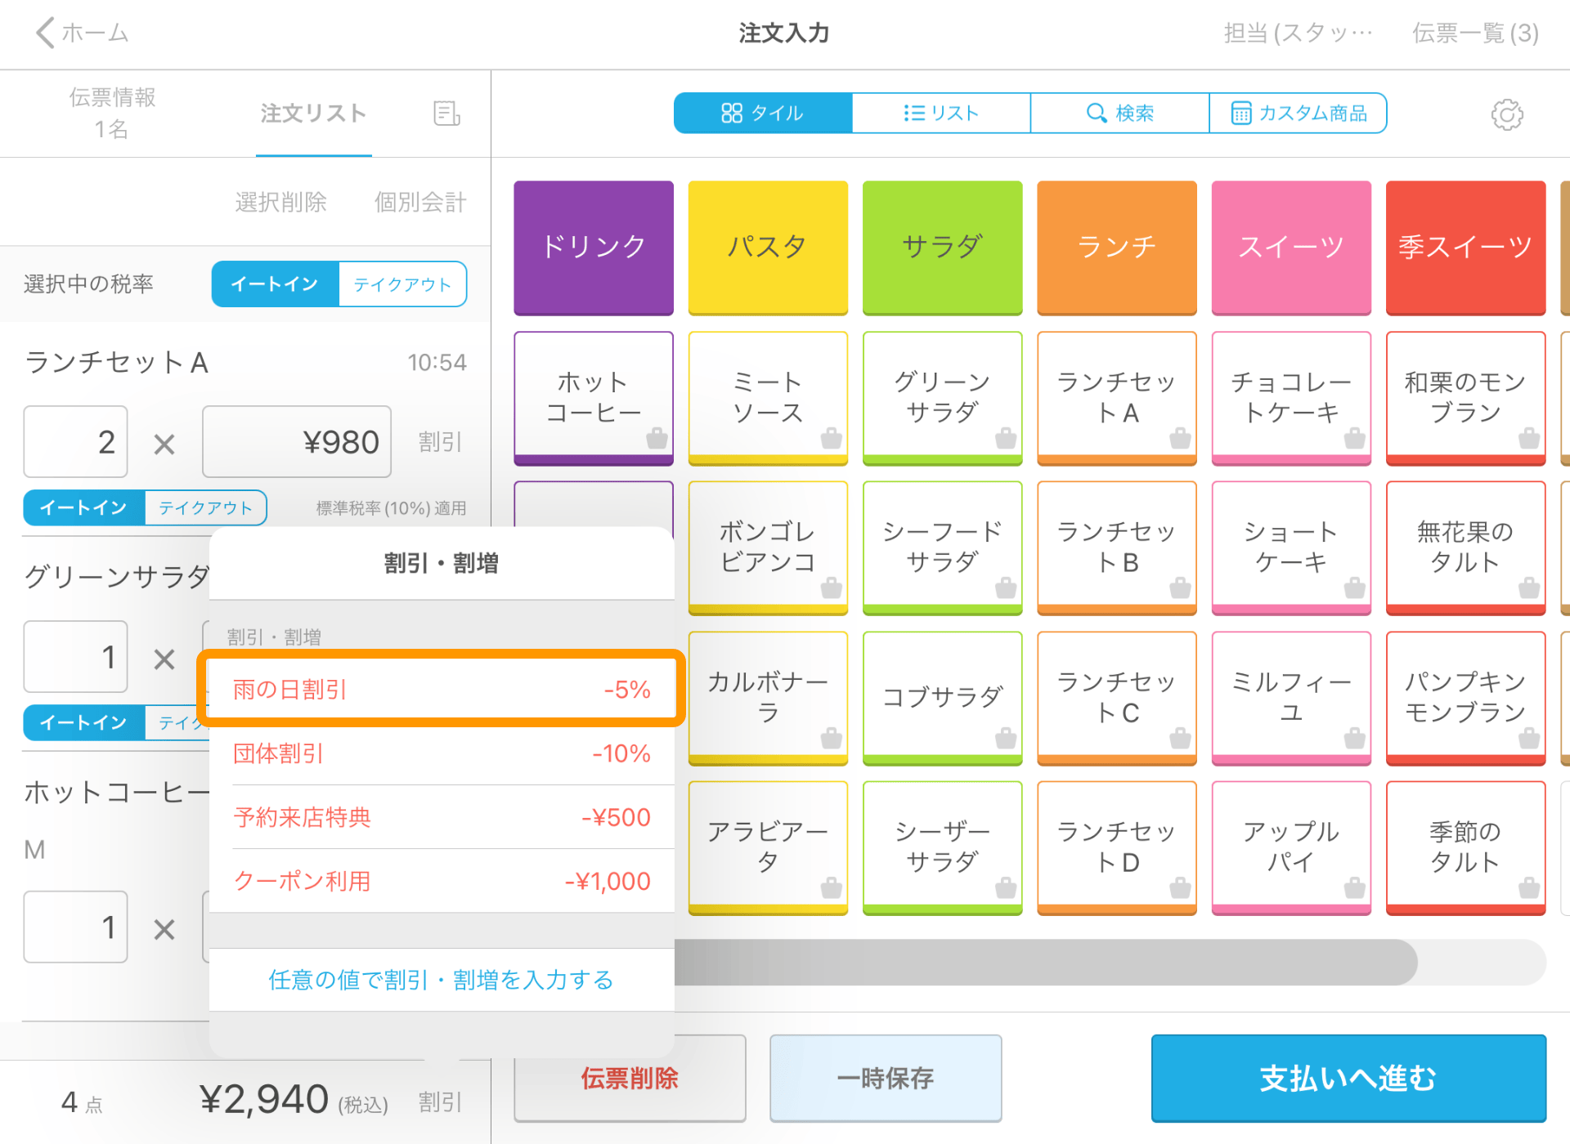The width and height of the screenshot is (1570, 1144).
Task: Tap takeout bag icon on 無花果のタルト
Action: pyautogui.click(x=1529, y=588)
